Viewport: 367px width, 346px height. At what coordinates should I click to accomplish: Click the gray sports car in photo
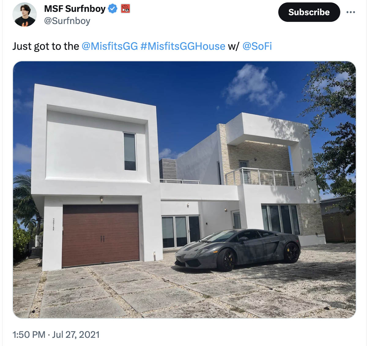(x=238, y=250)
